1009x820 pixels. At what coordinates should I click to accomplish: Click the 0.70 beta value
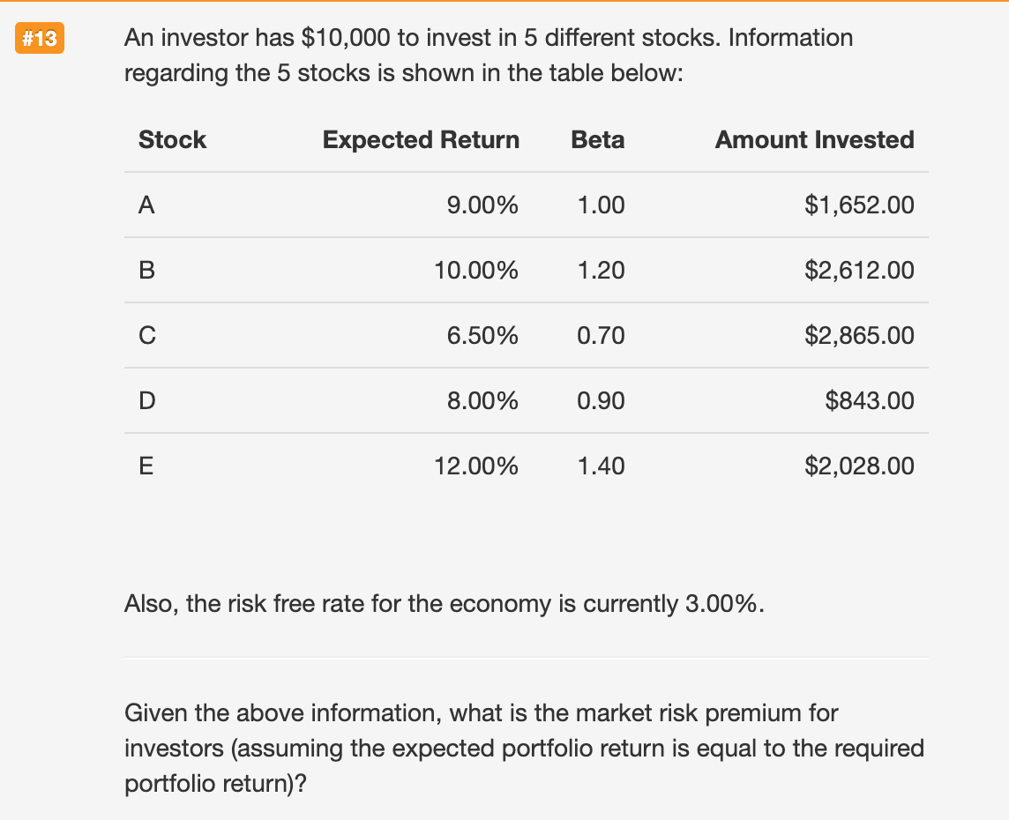[600, 336]
